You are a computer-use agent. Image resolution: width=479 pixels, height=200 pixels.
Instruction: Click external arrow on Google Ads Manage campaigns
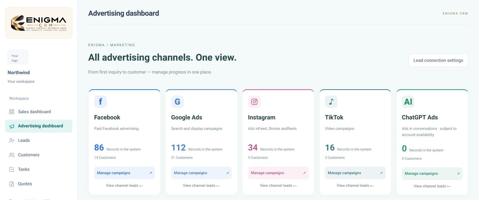pyautogui.click(x=227, y=173)
